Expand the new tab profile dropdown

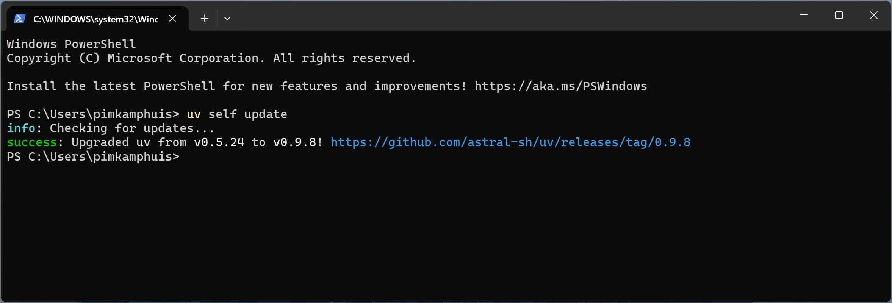227,18
